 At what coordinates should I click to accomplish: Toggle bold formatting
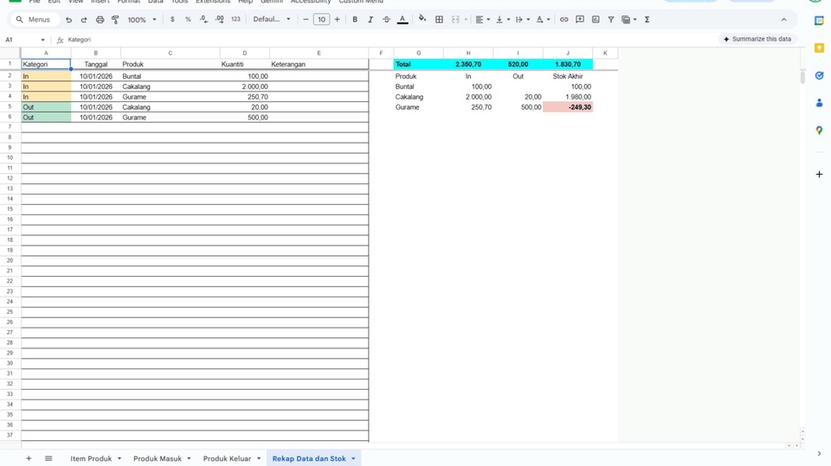355,20
